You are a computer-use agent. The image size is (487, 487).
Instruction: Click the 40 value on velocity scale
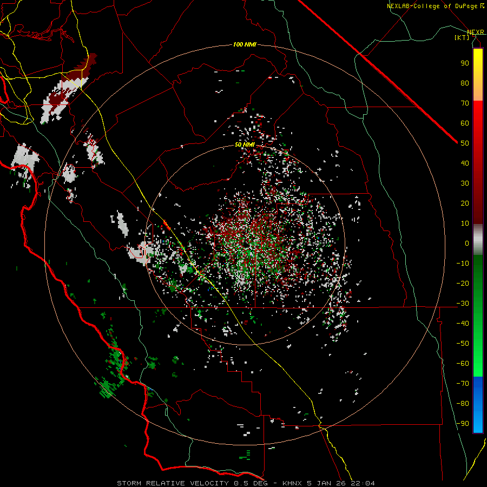(465, 163)
